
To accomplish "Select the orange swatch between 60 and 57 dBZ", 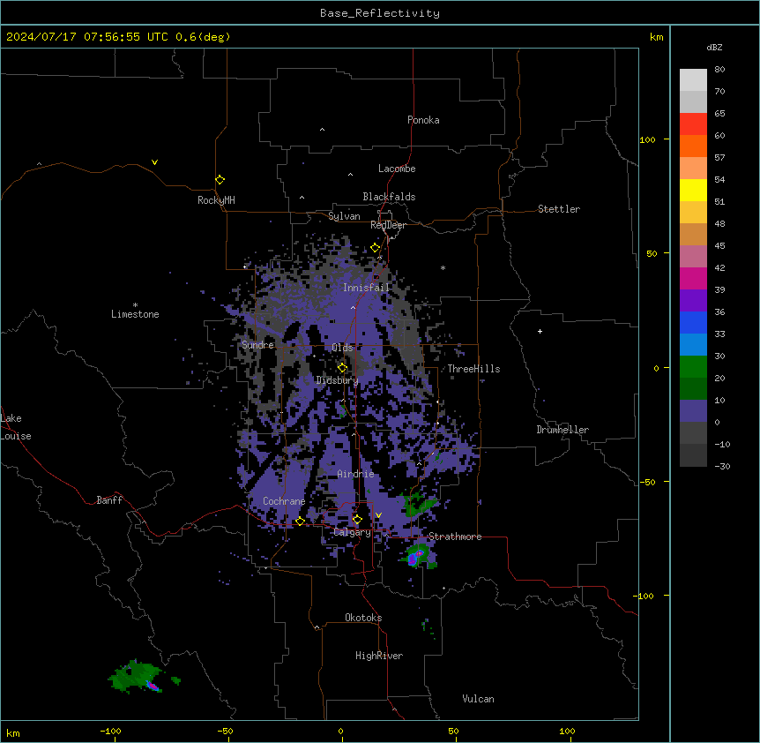I will tap(693, 146).
